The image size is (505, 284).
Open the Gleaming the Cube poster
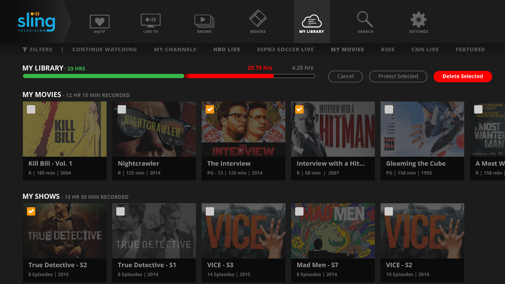422,129
